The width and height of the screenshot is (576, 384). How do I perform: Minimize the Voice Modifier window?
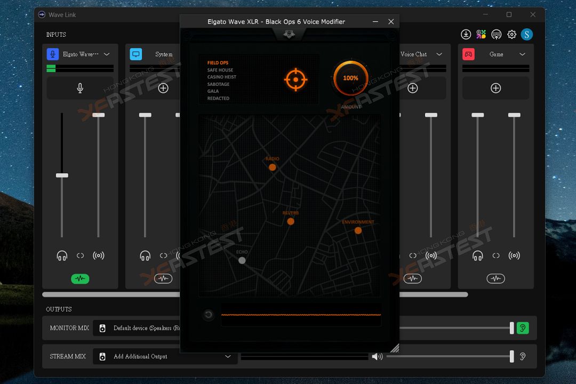coord(375,22)
